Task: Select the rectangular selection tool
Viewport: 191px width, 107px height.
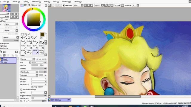Action: click(22, 34)
